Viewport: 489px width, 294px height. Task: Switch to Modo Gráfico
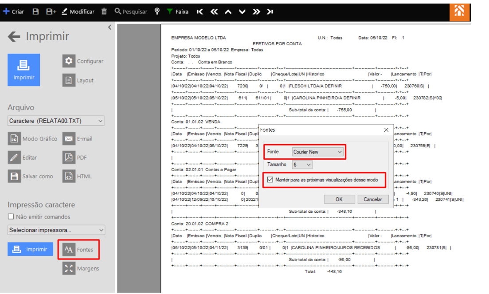(32, 139)
